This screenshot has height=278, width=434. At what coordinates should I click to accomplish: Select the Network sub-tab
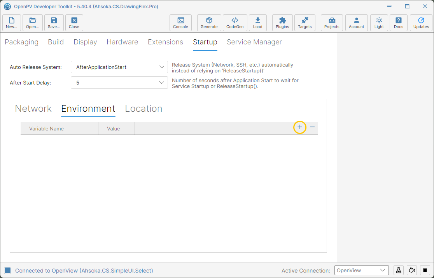click(33, 109)
